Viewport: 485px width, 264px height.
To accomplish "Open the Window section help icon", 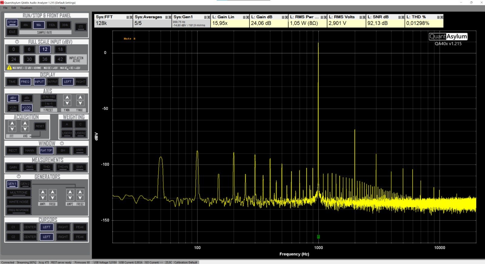I will coord(62,143).
